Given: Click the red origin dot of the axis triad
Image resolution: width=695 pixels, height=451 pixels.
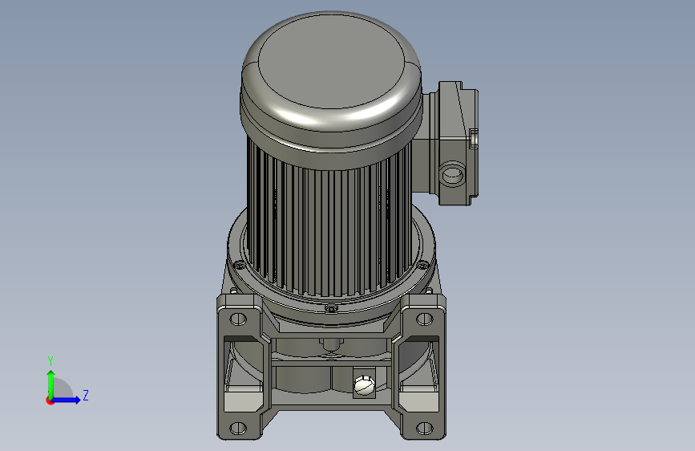Looking at the screenshot, I should (50, 400).
